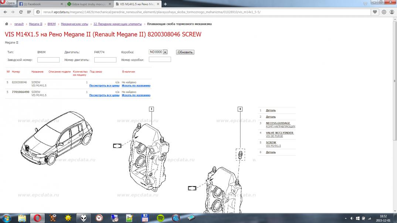Close the 'Gdzie kupić śruby' tab
397x223 pixels.
click(x=110, y=4)
